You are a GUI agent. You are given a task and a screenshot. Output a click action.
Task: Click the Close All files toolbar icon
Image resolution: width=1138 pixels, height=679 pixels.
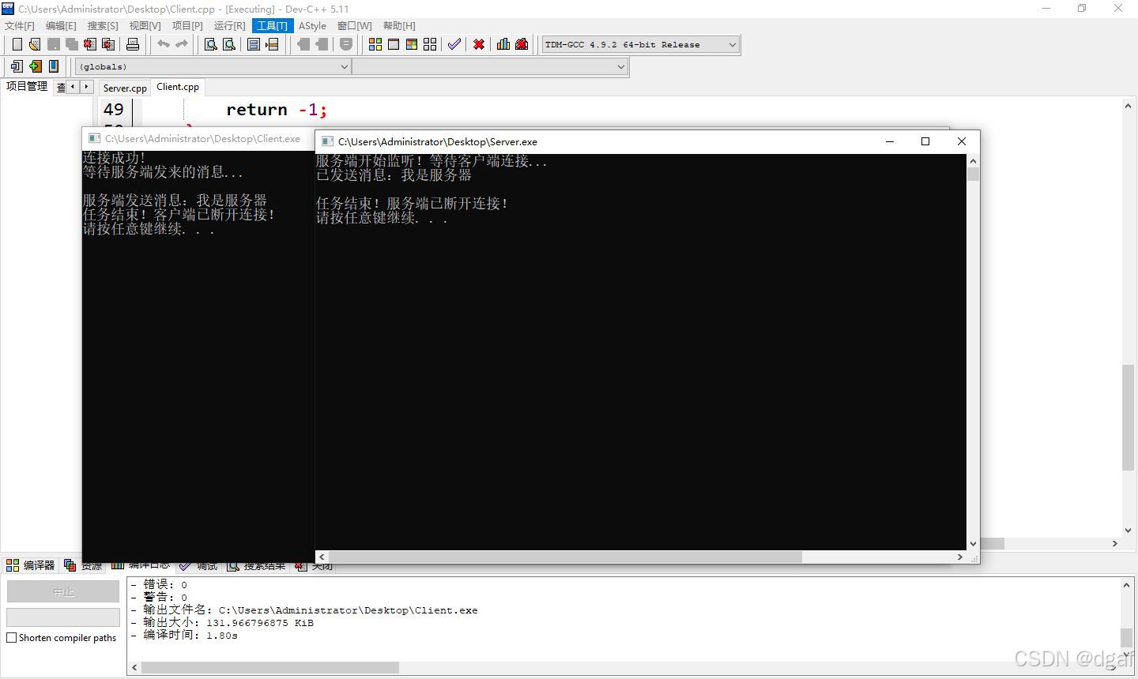point(109,44)
